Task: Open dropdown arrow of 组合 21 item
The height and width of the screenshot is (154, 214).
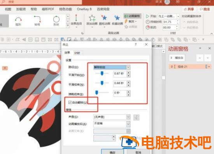Action: 209,67
